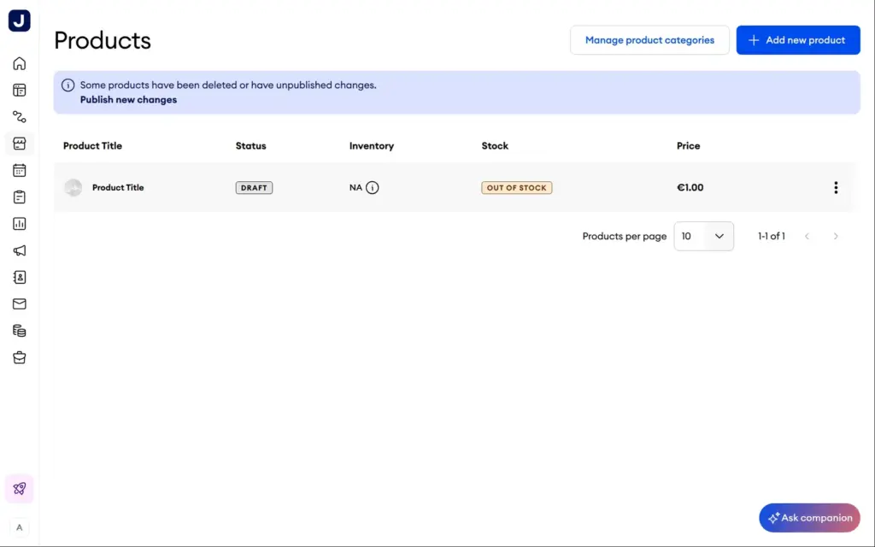Image resolution: width=875 pixels, height=547 pixels.
Task: Open the Ask companion button
Action: tap(809, 518)
